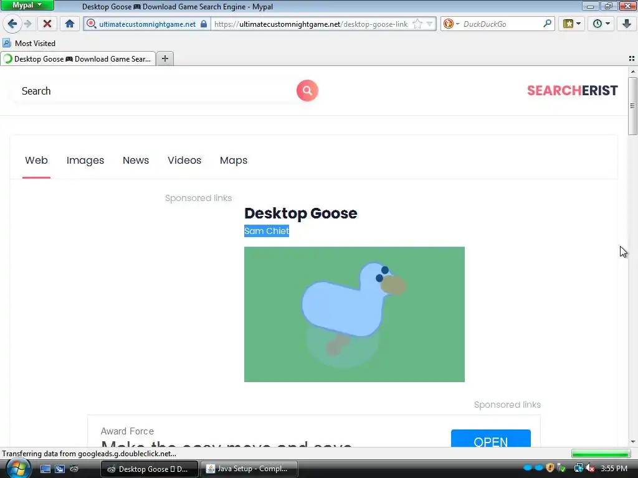Click Show Desktop quick launch icon
This screenshot has width=638, height=478.
click(x=45, y=469)
